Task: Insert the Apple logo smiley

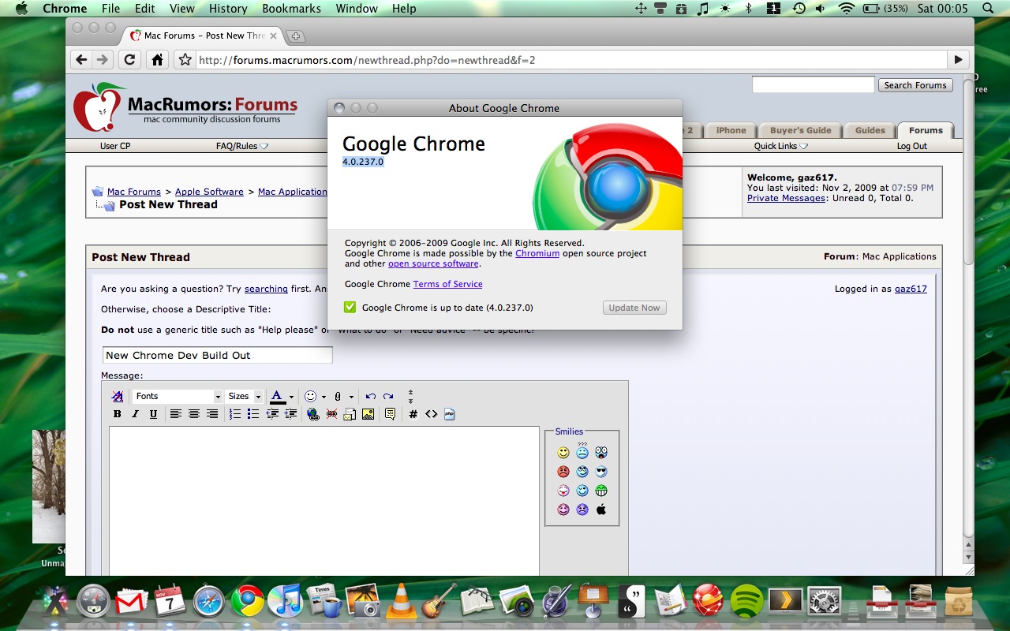Action: pos(601,510)
